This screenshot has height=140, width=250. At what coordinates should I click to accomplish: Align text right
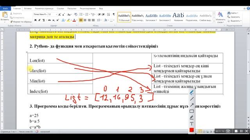coord(89,20)
